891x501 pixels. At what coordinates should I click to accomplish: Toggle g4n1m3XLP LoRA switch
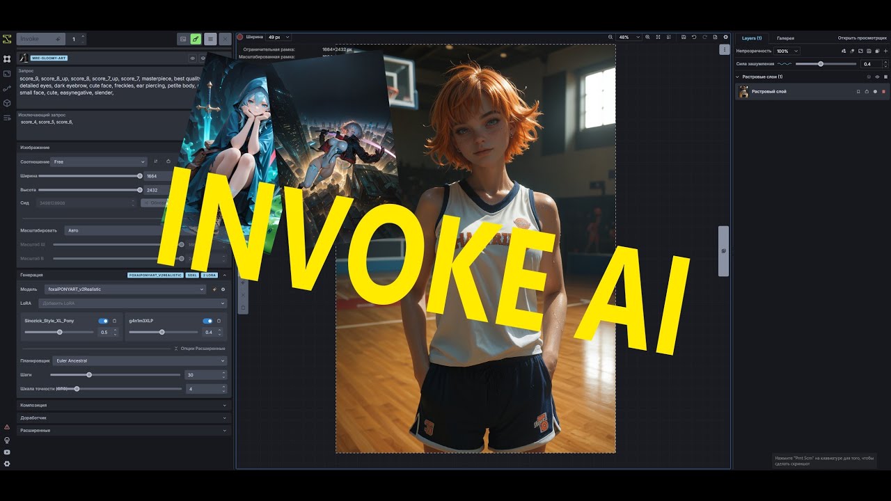click(207, 321)
